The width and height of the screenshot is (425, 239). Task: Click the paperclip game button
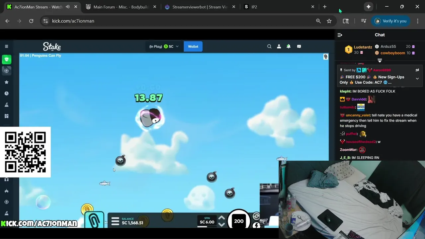pyautogui.click(x=94, y=220)
